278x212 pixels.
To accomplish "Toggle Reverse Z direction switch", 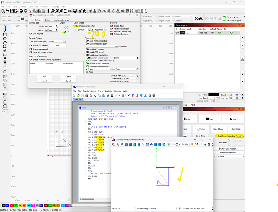I will [x=112, y=29].
